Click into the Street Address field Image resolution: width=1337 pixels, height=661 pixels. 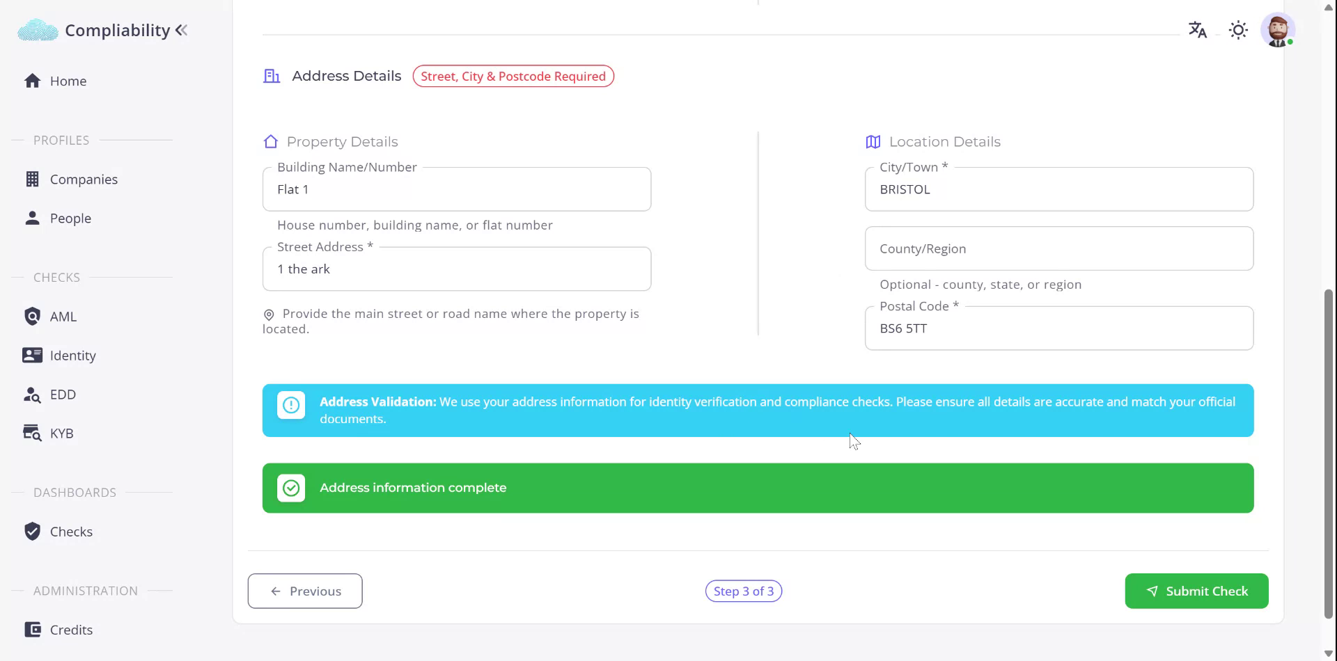click(457, 269)
